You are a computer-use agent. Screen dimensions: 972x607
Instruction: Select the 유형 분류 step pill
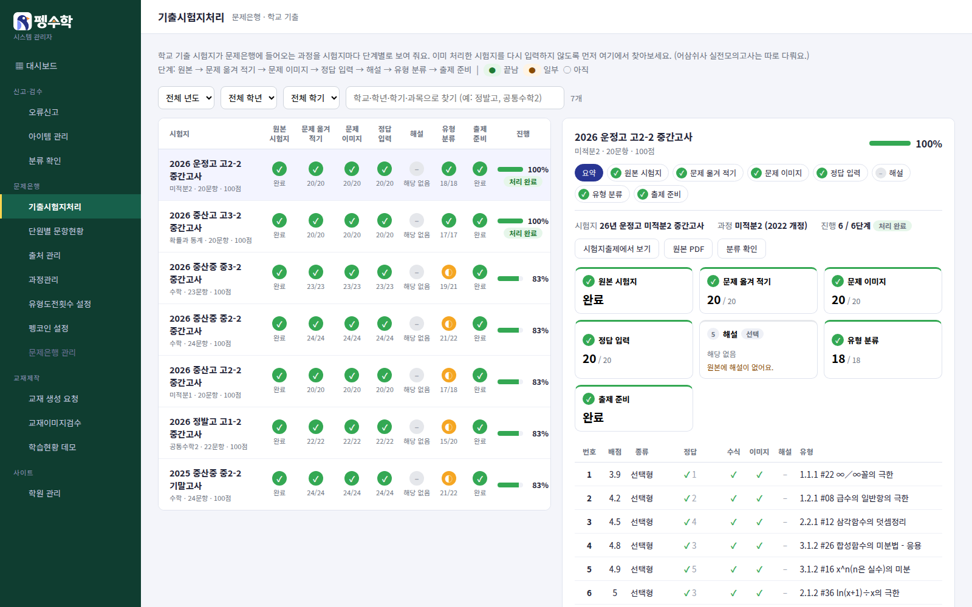[x=601, y=194]
